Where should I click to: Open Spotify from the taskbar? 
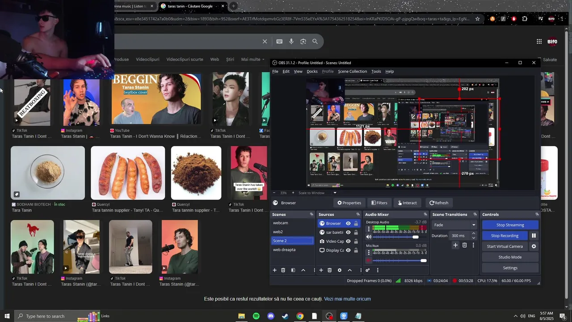pyautogui.click(x=256, y=316)
